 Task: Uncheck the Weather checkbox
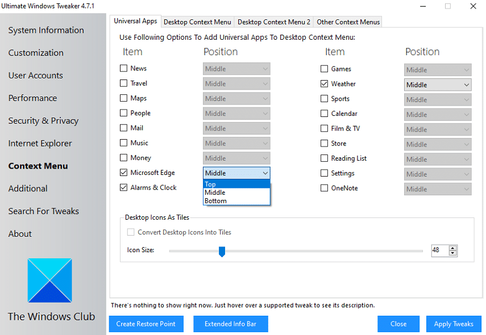coord(324,83)
